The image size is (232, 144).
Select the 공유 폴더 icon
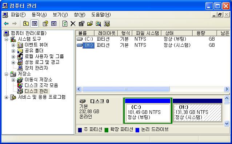[20, 51]
